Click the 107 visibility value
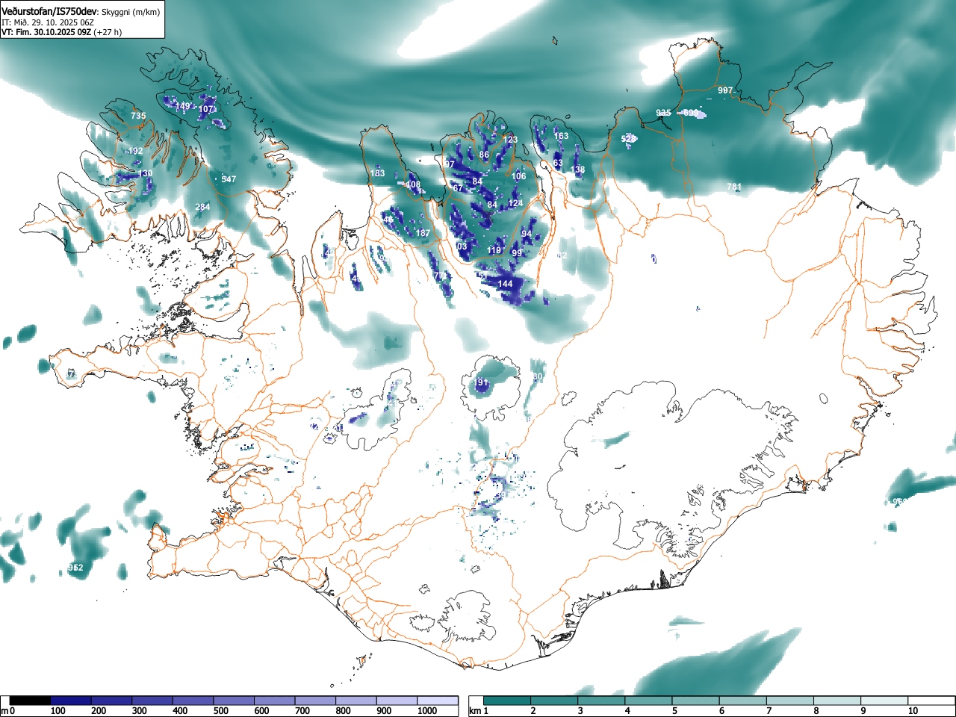The height and width of the screenshot is (717, 956). tap(206, 109)
